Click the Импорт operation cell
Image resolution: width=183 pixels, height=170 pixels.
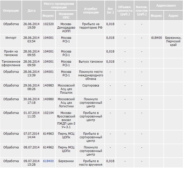(x=11, y=38)
